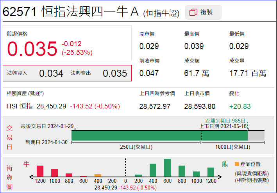Select the 法興賣出 ask price 0.035
This screenshot has width=277, height=193.
click(x=115, y=73)
